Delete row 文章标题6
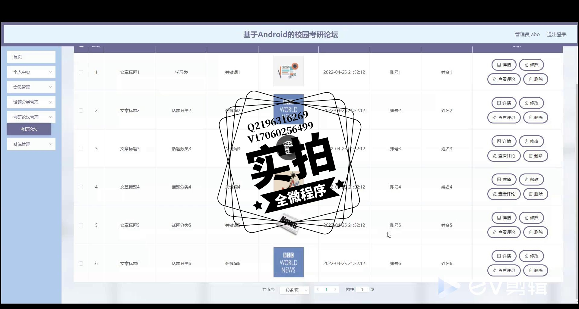Viewport: 579px width, 309px height. 536,270
